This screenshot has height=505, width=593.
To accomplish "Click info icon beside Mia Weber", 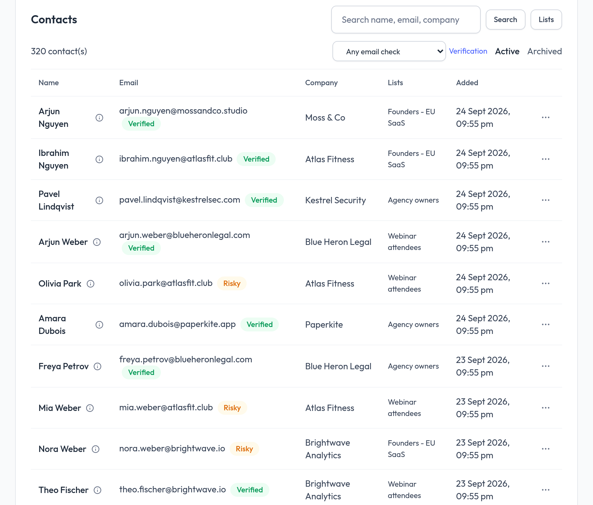I will coord(90,408).
